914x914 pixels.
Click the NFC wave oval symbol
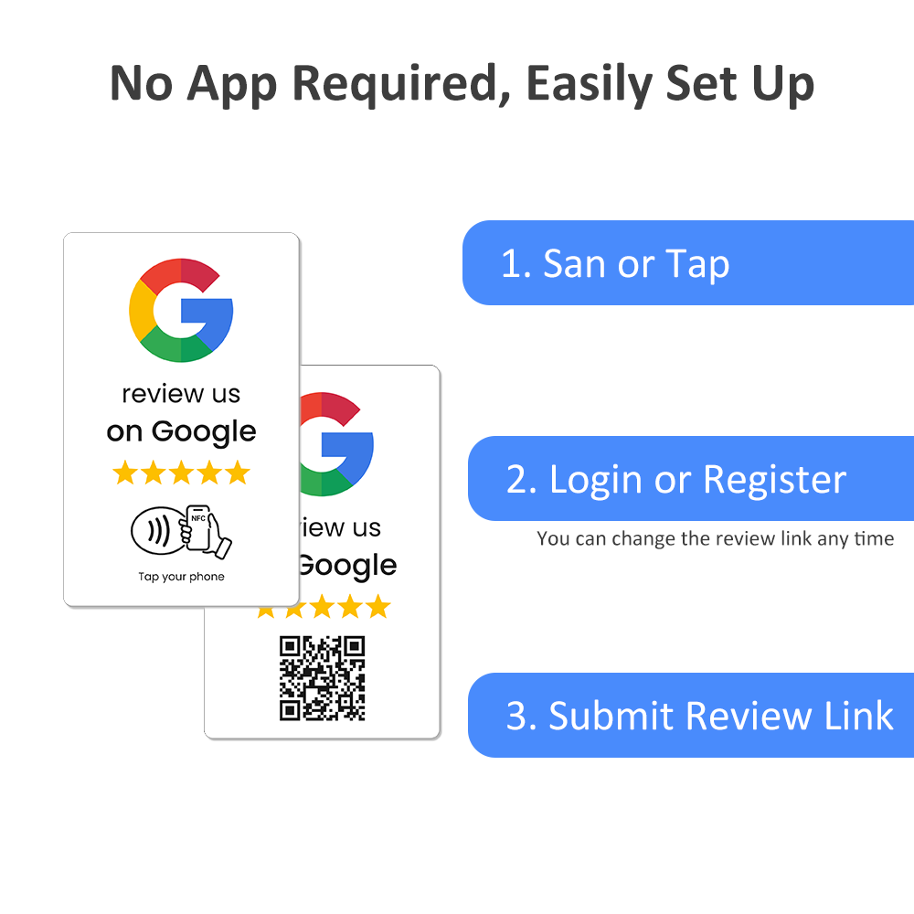158,530
